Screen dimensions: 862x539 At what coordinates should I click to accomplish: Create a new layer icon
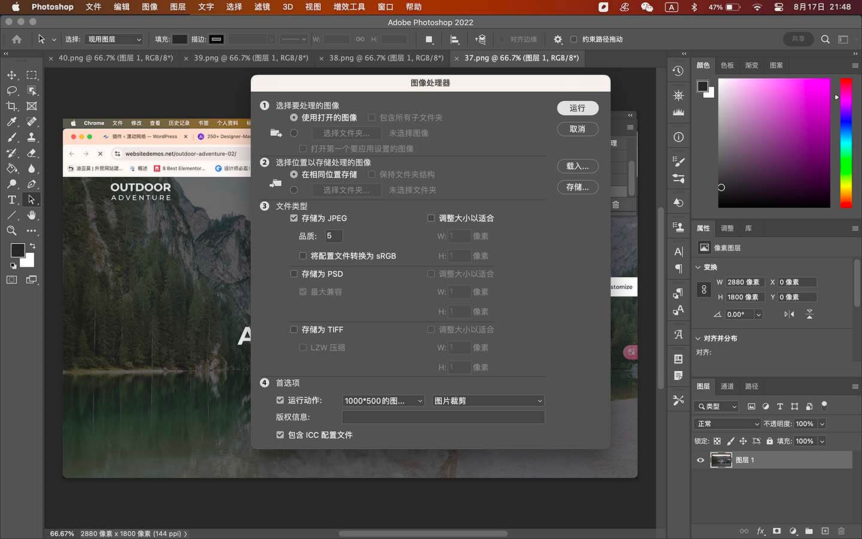(x=825, y=531)
